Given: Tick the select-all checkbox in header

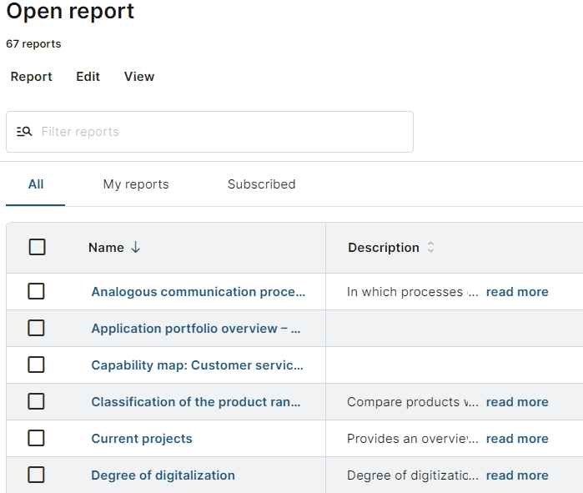Looking at the screenshot, I should [x=37, y=247].
